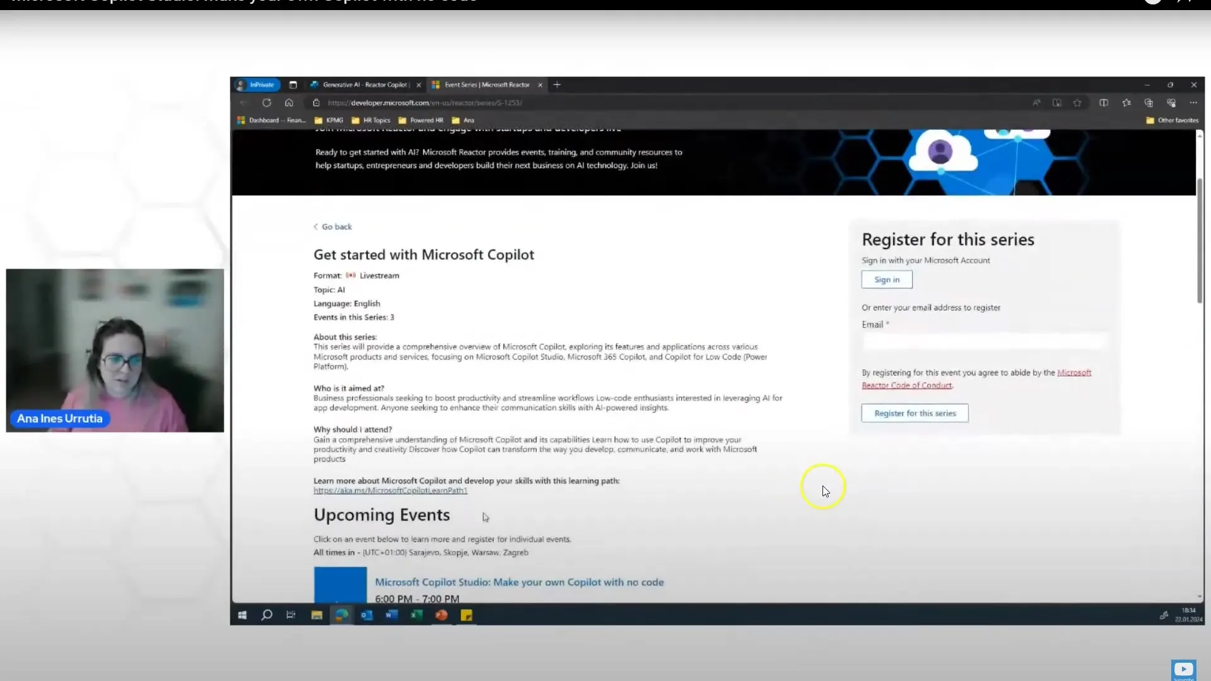The image size is (1211, 681).
Task: Click the Other favorites expander in bookmarks
Action: point(1173,120)
